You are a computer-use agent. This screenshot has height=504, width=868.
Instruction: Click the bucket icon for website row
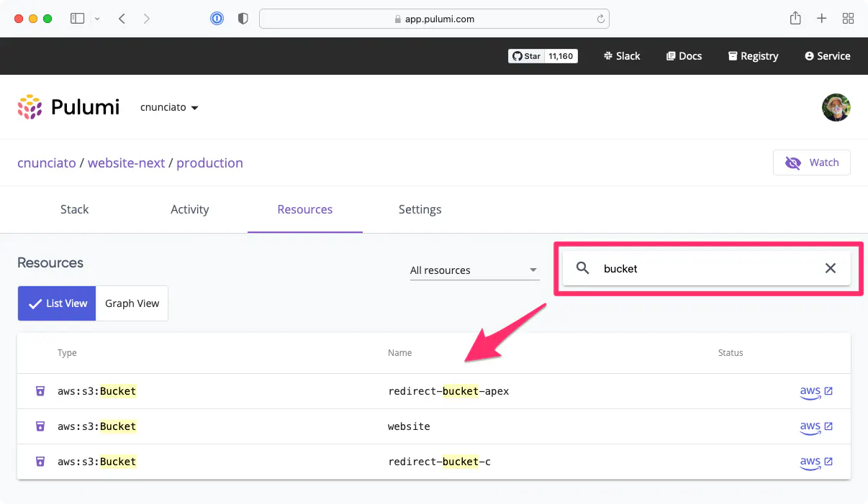click(x=40, y=426)
